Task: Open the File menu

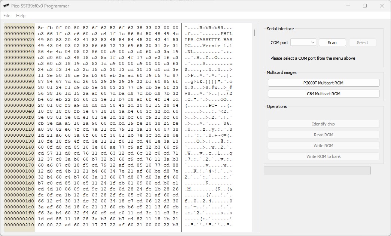Action: 7,16
